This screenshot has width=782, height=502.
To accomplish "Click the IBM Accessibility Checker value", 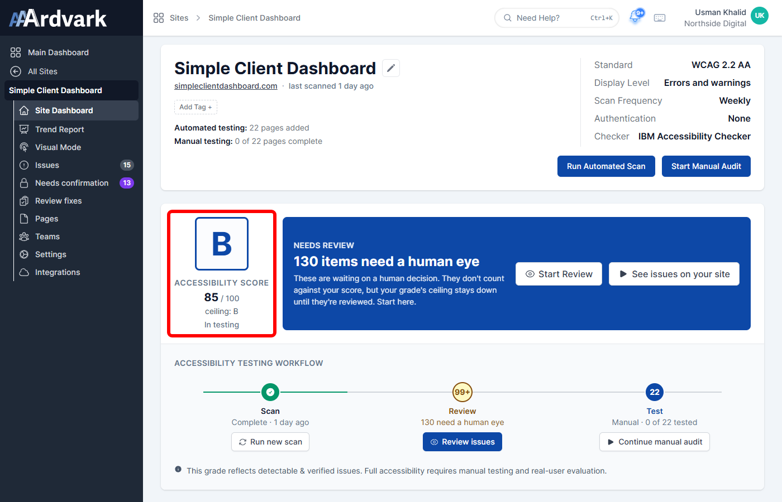I will coord(694,136).
